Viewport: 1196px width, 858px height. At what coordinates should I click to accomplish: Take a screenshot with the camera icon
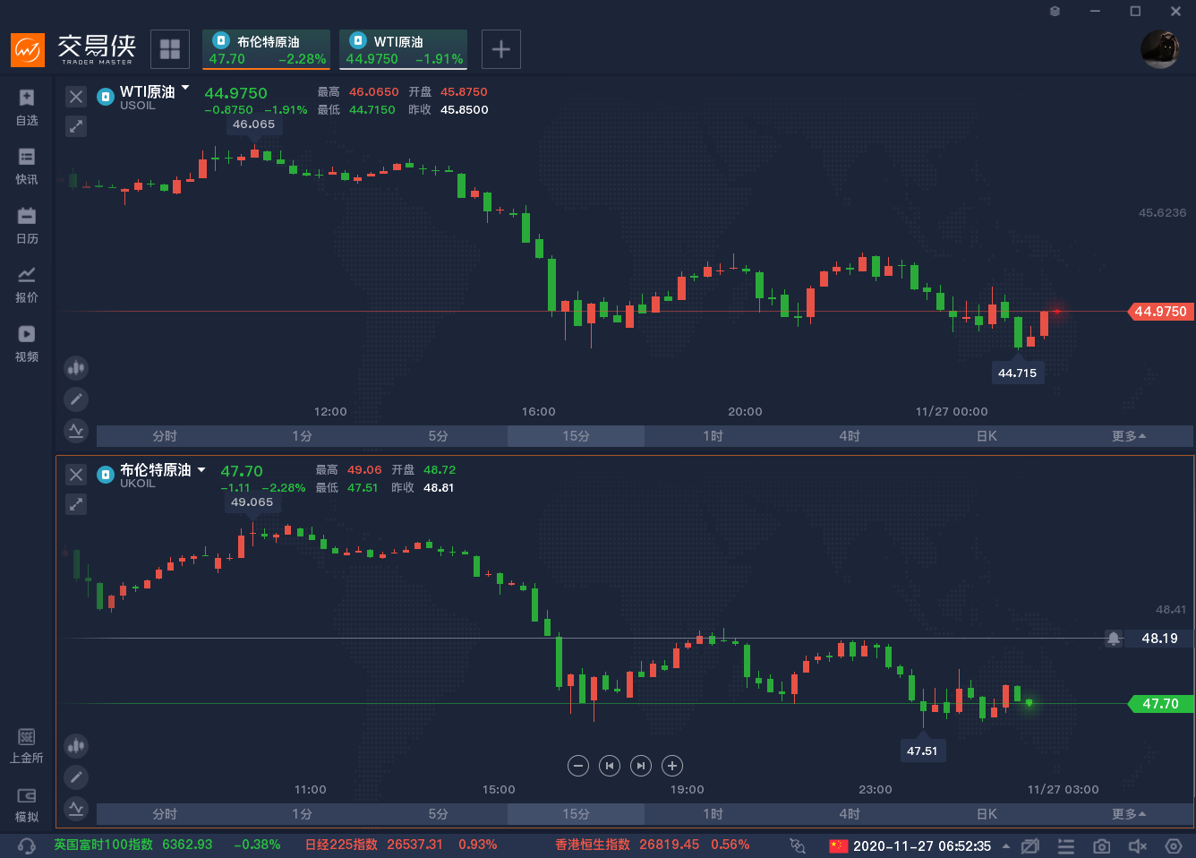[1102, 845]
